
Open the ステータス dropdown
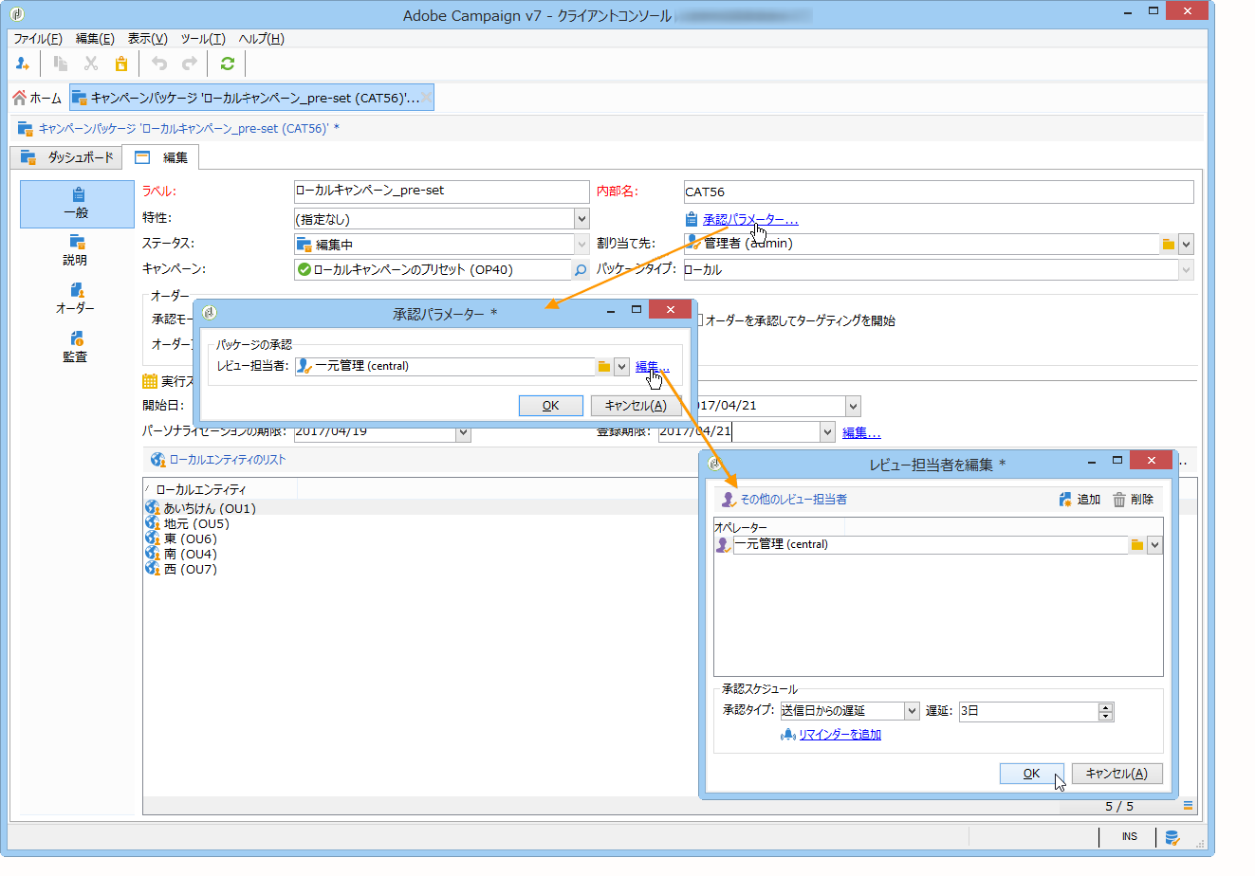[x=581, y=245]
